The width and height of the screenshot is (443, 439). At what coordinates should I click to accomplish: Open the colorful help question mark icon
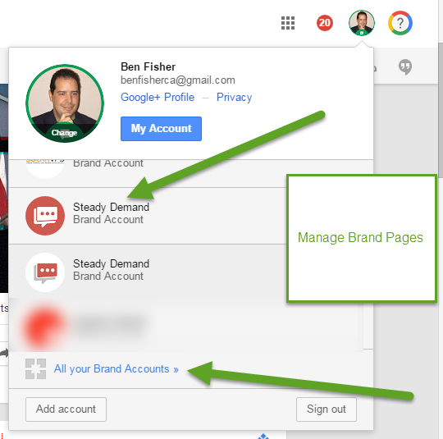tap(400, 23)
